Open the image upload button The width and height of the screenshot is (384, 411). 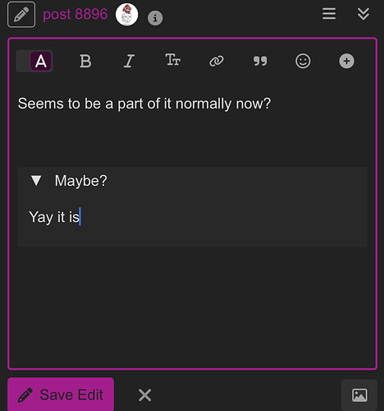click(x=359, y=395)
